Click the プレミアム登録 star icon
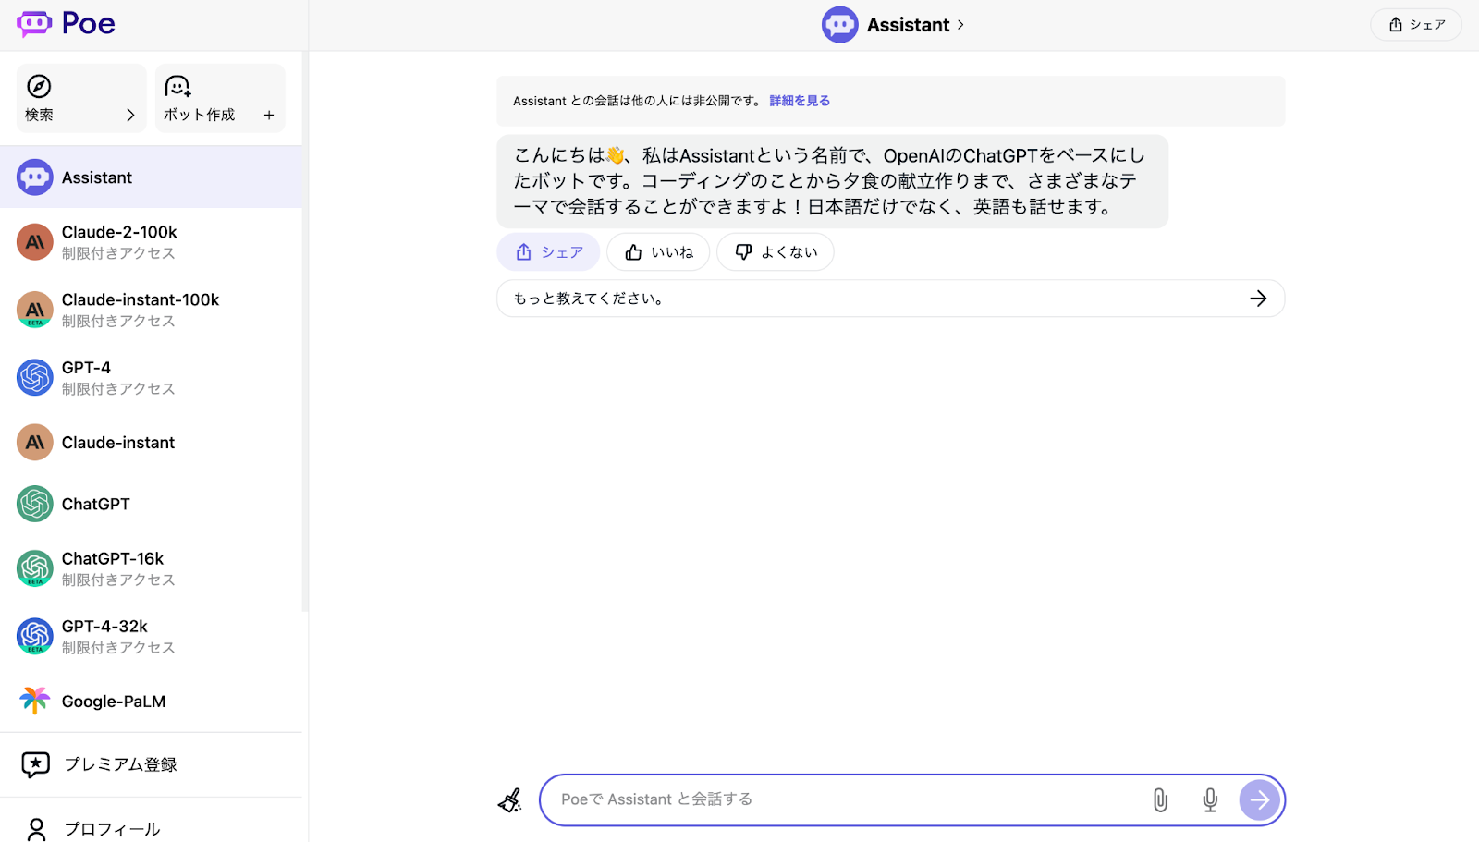This screenshot has height=842, width=1479. [x=35, y=764]
